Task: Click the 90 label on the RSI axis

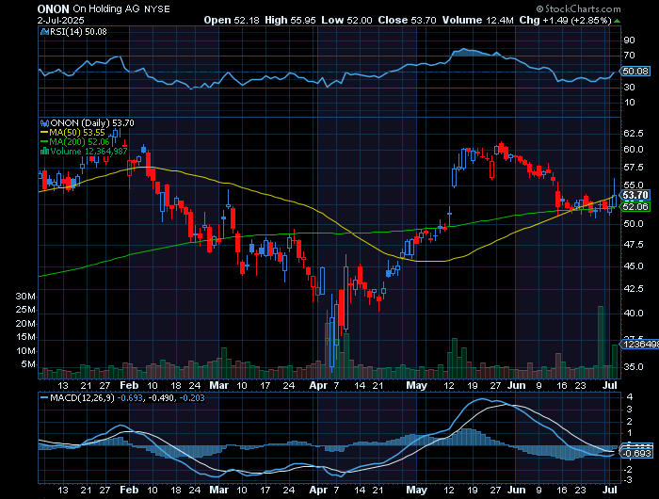Action: pyautogui.click(x=629, y=40)
